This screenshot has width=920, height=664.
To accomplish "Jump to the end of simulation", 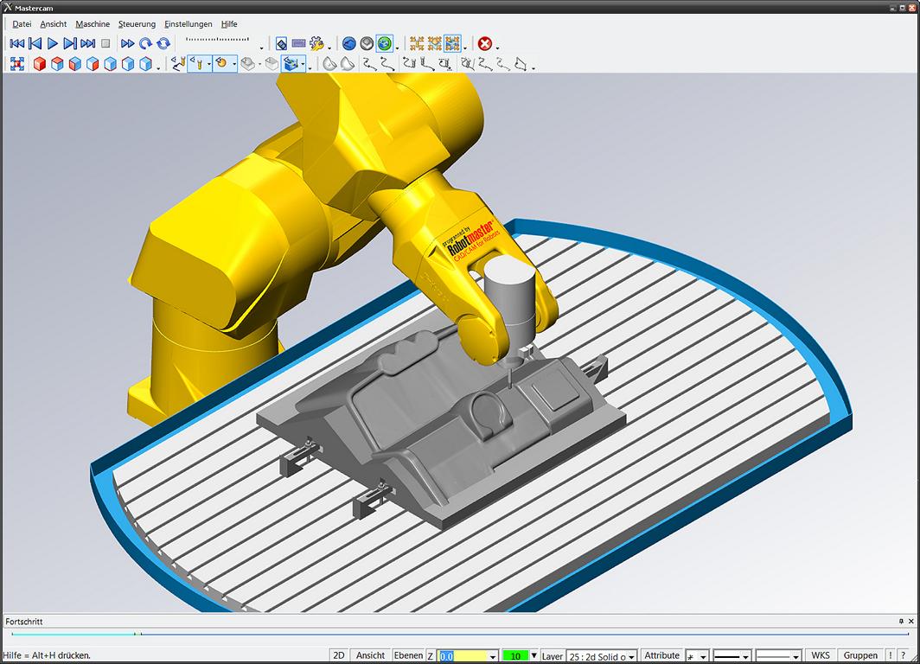I will 88,43.
